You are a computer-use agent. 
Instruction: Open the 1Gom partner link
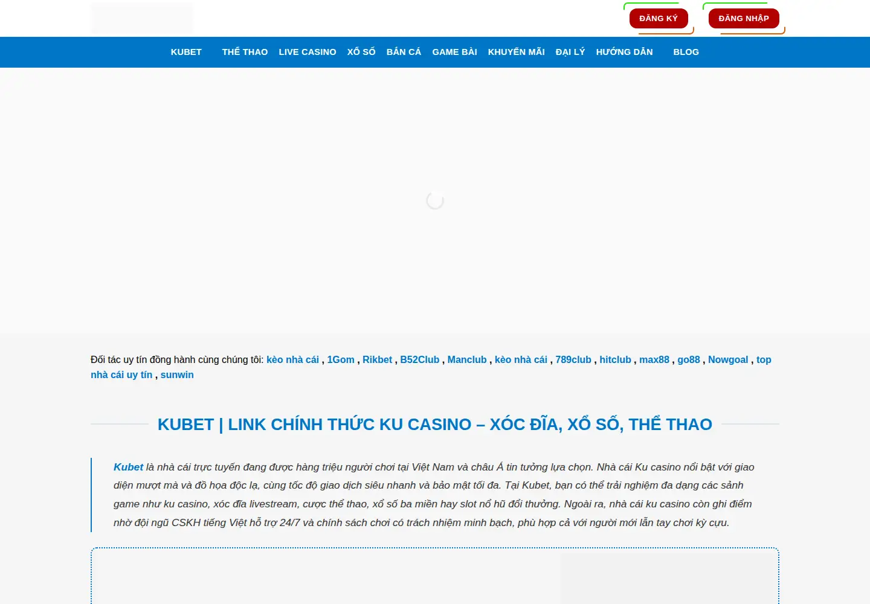[341, 359]
